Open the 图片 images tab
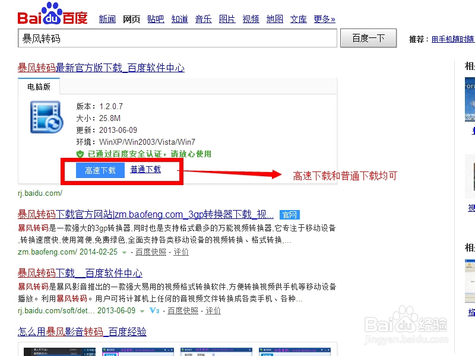475x356 pixels. tap(227, 19)
